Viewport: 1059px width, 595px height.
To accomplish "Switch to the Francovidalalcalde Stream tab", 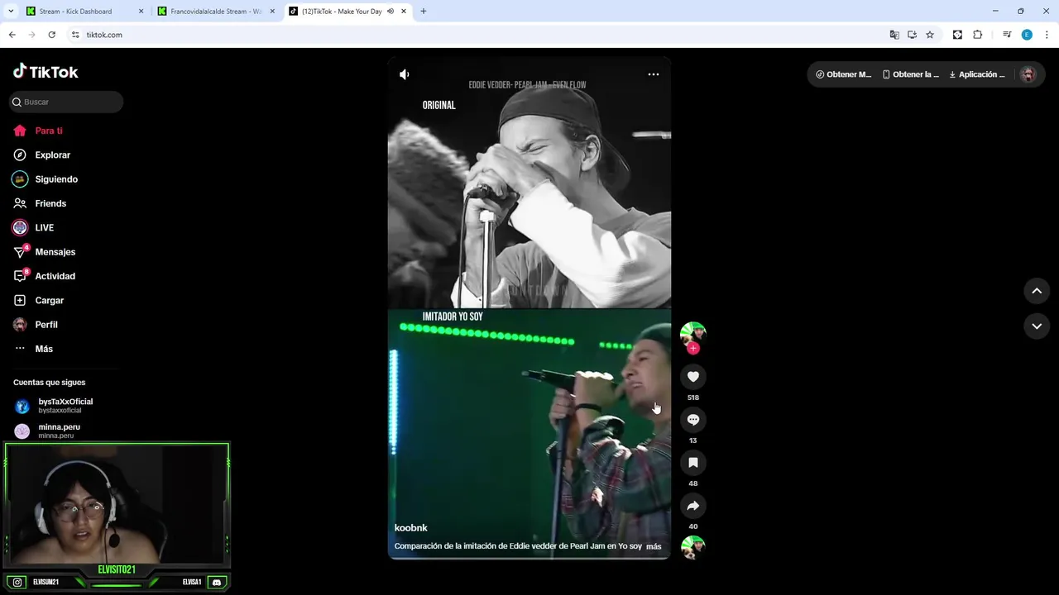I will pyautogui.click(x=215, y=12).
